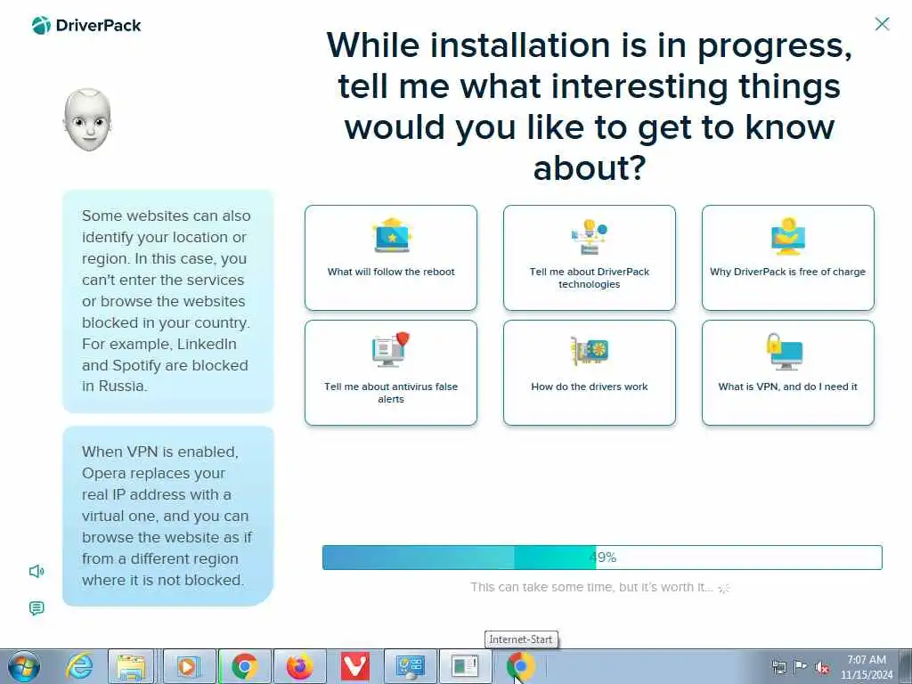Click the main heading about interesting things
This screenshot has height=684, width=912.
pyautogui.click(x=590, y=106)
